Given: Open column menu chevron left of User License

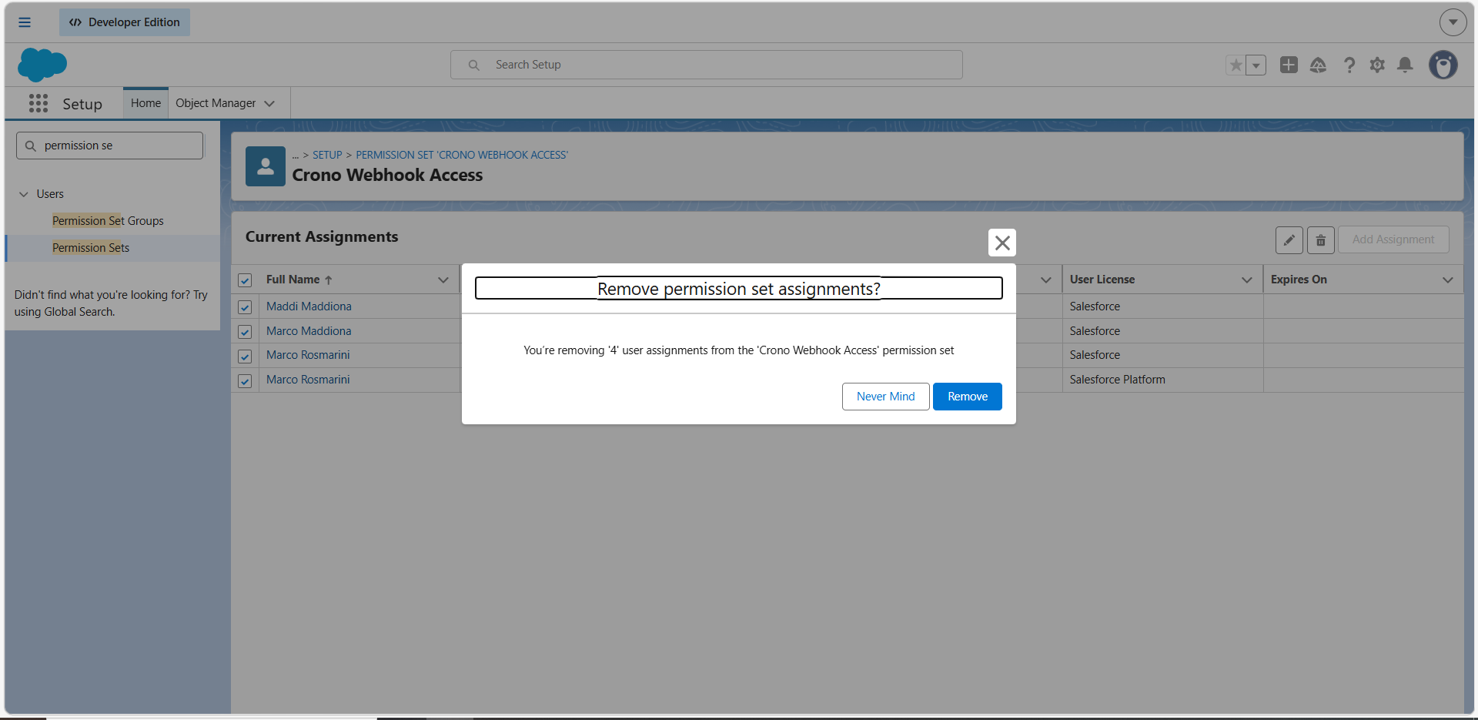Looking at the screenshot, I should [x=1046, y=280].
